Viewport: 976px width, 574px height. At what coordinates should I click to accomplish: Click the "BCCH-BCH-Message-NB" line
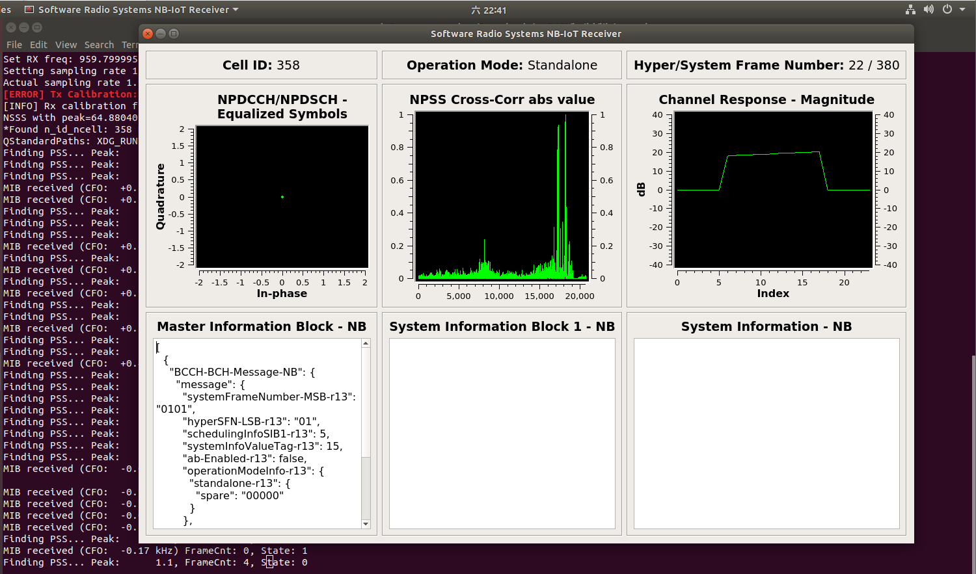[x=242, y=372]
